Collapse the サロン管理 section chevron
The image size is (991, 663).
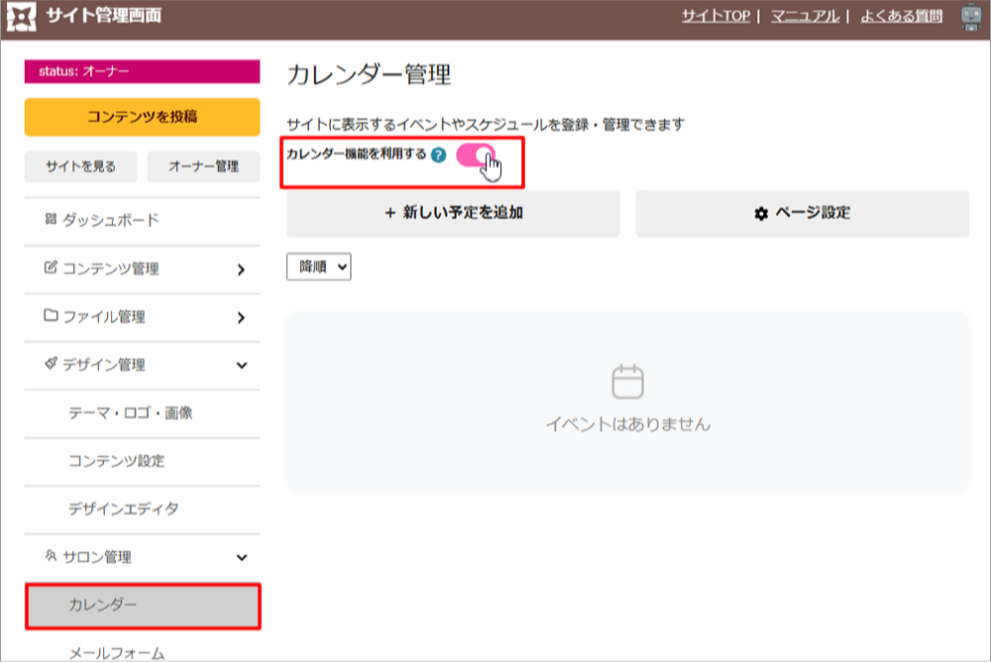241,558
